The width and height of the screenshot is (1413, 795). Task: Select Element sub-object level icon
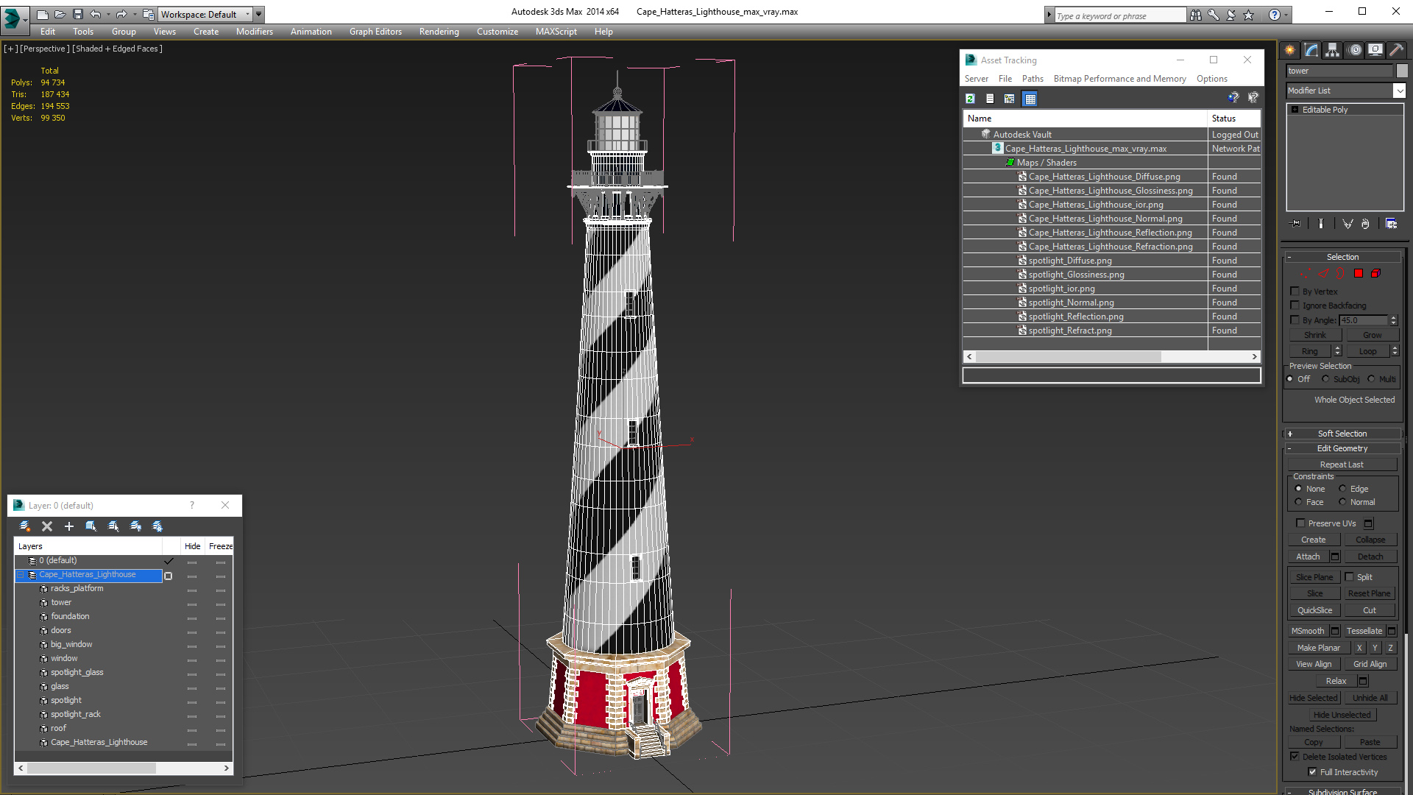1375,274
